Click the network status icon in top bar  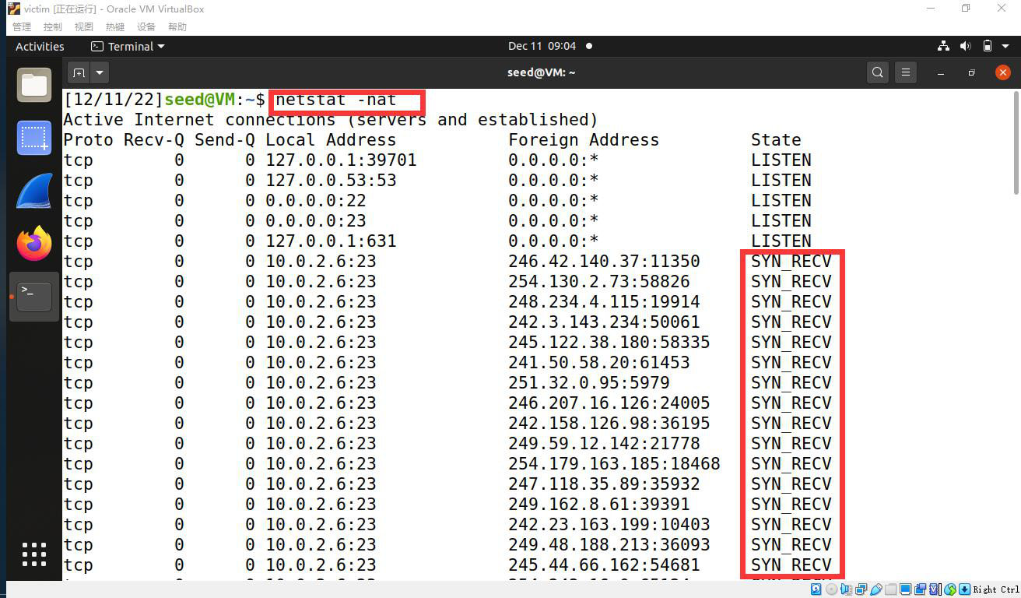943,46
